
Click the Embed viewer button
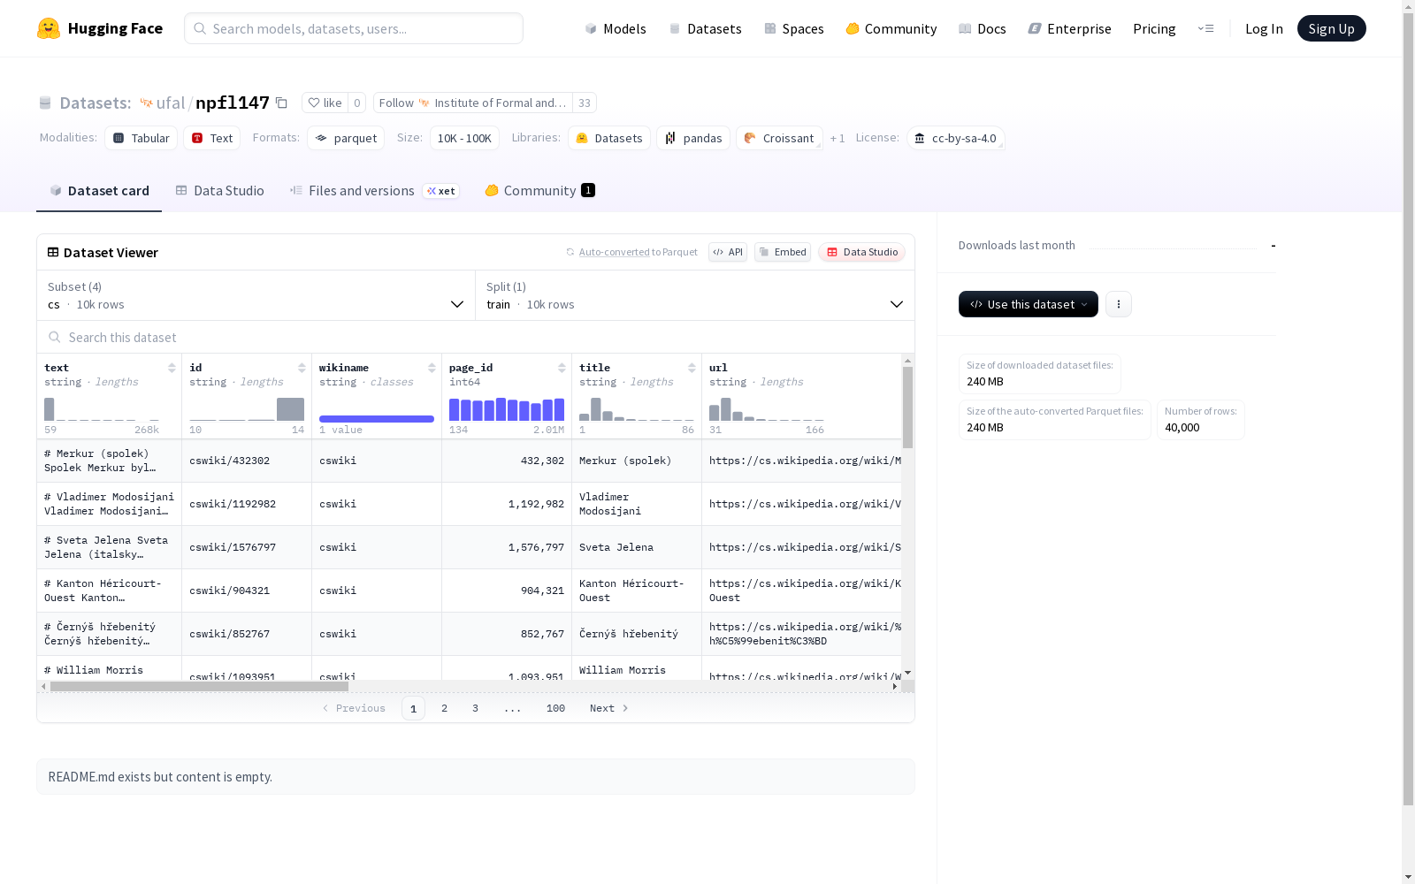(x=783, y=252)
